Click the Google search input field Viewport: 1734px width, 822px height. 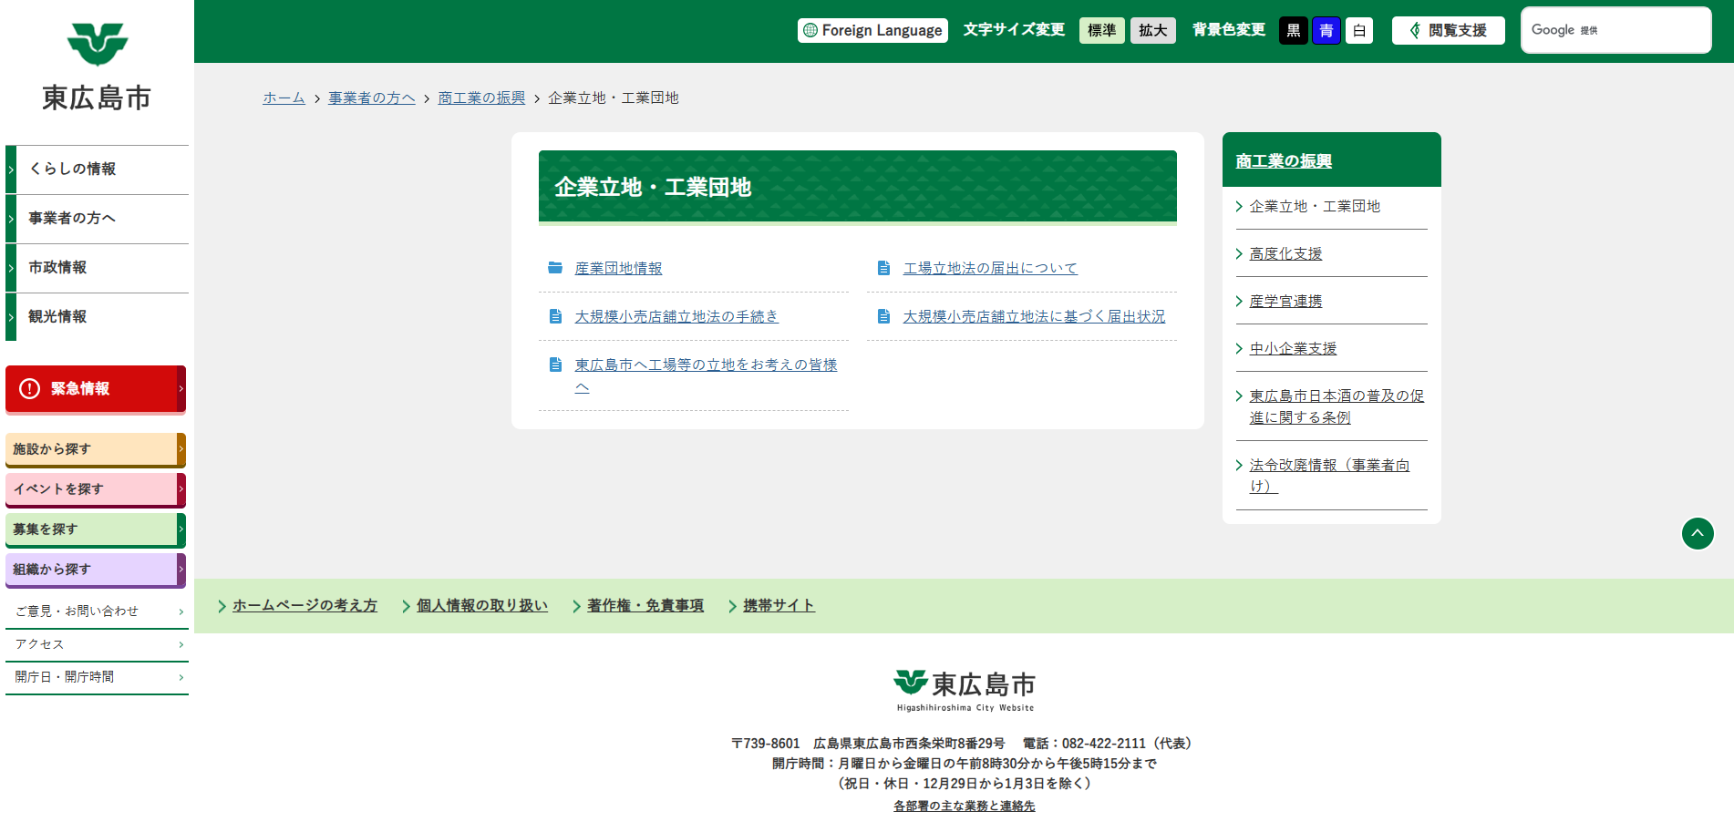point(1615,30)
